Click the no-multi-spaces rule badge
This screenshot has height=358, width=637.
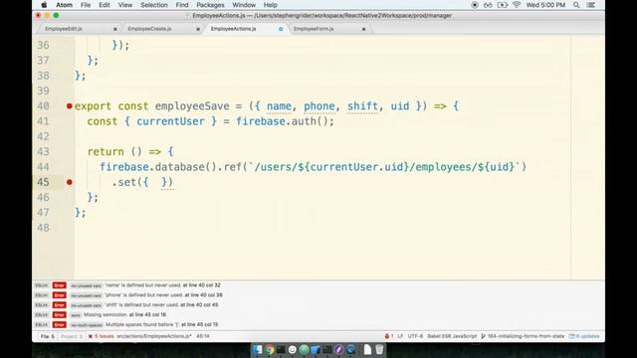click(x=87, y=325)
